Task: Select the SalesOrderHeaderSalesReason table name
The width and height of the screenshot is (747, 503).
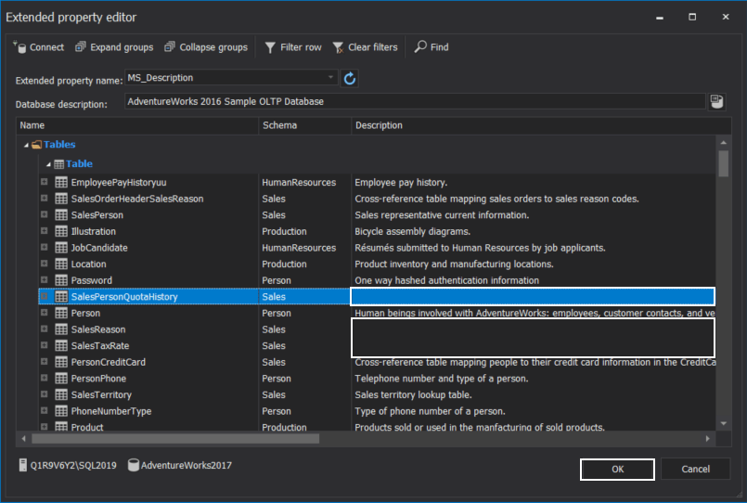Action: (137, 199)
